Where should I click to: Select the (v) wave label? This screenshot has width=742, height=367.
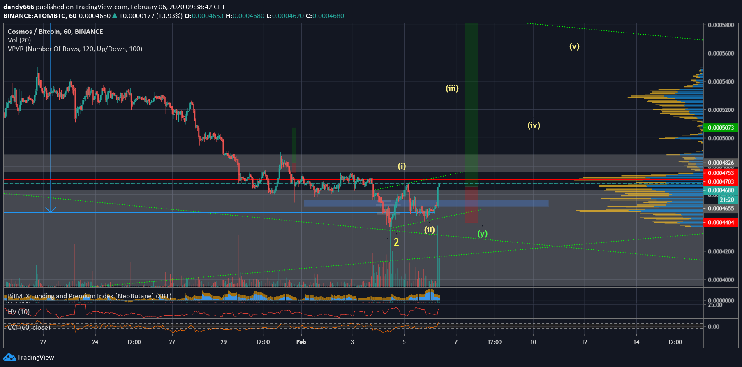point(574,46)
